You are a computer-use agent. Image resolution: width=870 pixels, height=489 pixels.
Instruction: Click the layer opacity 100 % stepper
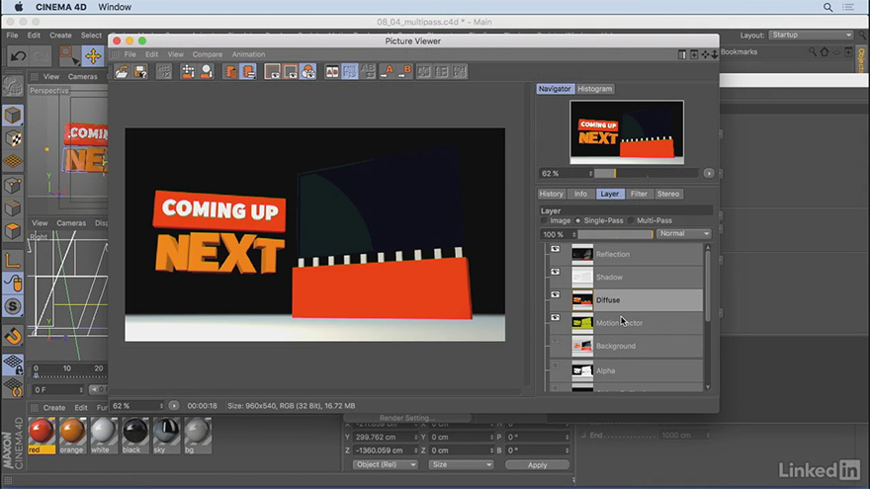coord(574,234)
